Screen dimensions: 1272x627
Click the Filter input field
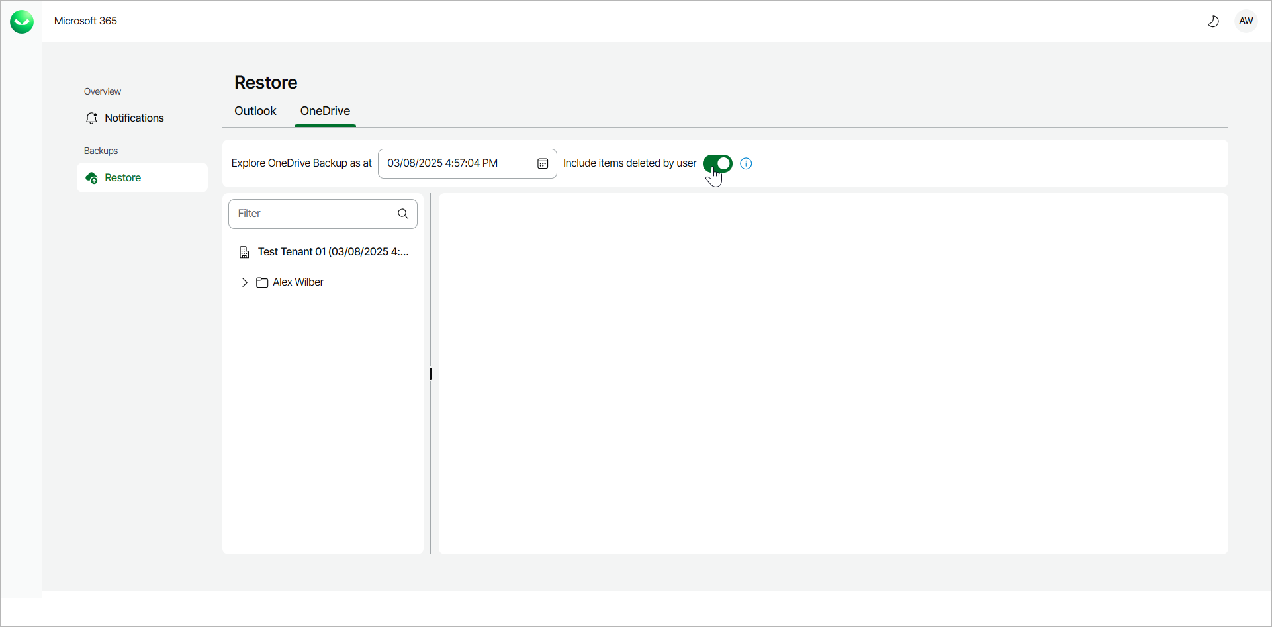(311, 214)
